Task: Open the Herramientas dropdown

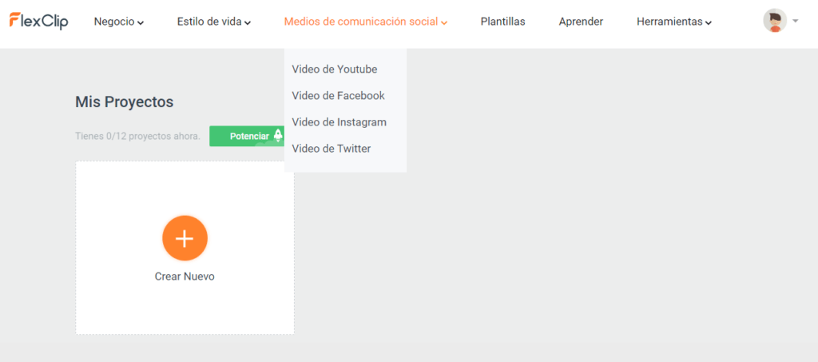Action: point(674,22)
